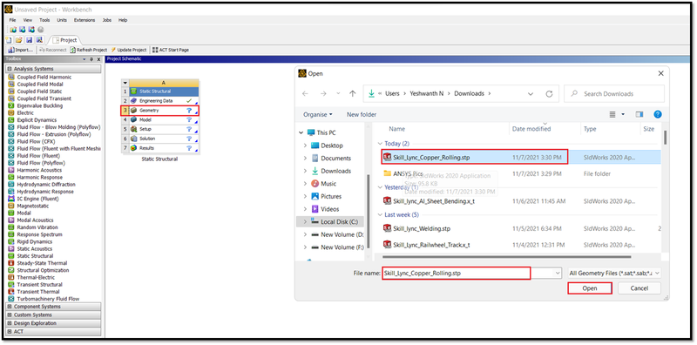
Task: Select the ANSYS Pics folder
Action: pos(408,173)
